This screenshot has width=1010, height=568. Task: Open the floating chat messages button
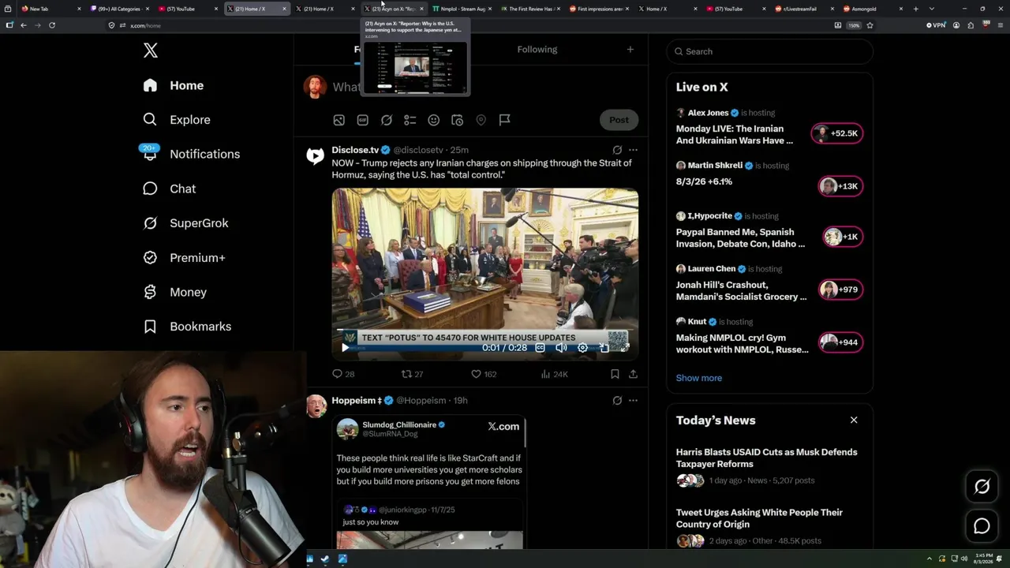(982, 526)
